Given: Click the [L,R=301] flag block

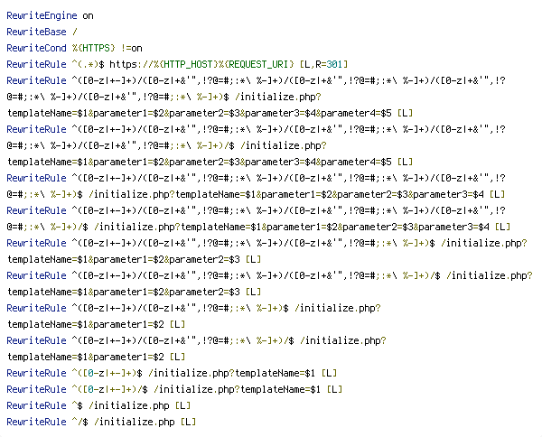Looking at the screenshot, I should click(x=323, y=65).
